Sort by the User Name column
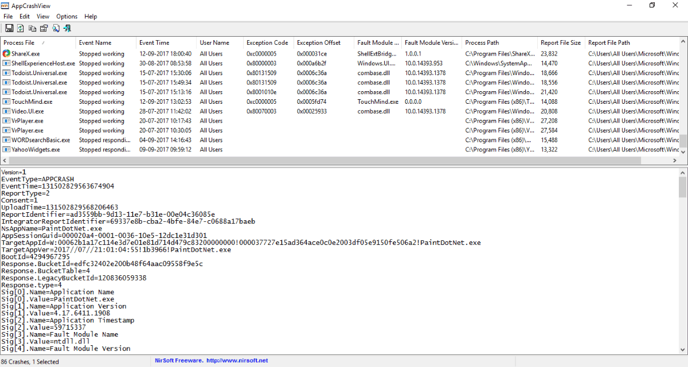Viewport: 688px width, 367px height. pos(220,42)
